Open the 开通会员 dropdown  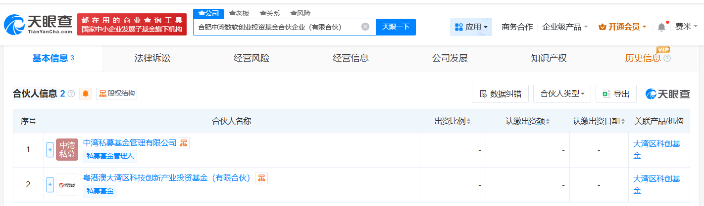click(x=622, y=27)
